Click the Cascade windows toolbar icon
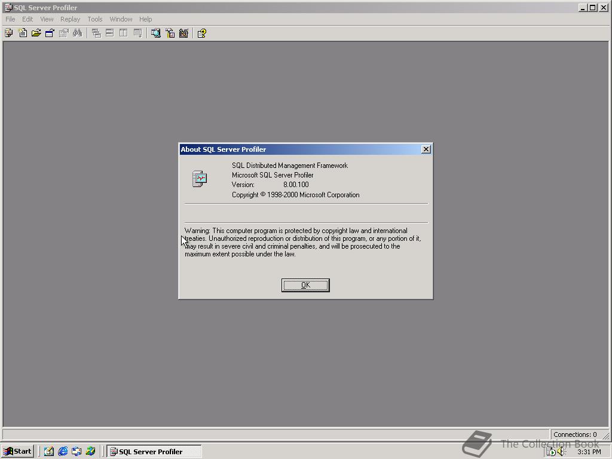The image size is (612, 459). (96, 33)
